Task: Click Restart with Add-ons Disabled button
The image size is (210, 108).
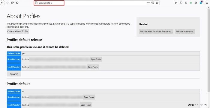Action: [x=156, y=31]
